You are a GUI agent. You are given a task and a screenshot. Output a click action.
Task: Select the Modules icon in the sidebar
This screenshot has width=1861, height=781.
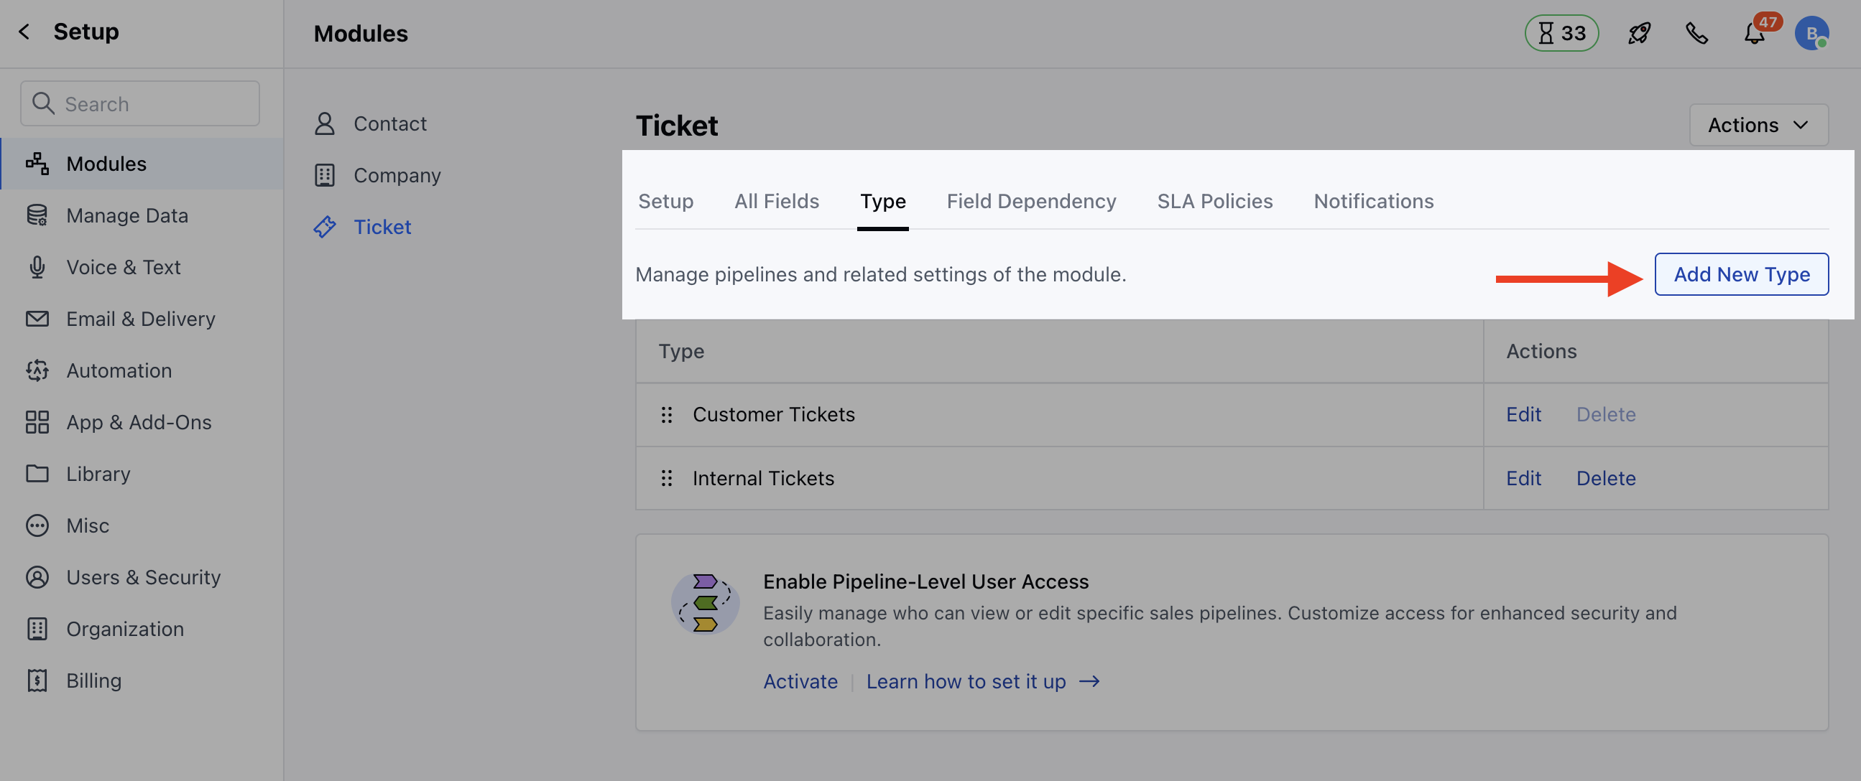(x=37, y=163)
